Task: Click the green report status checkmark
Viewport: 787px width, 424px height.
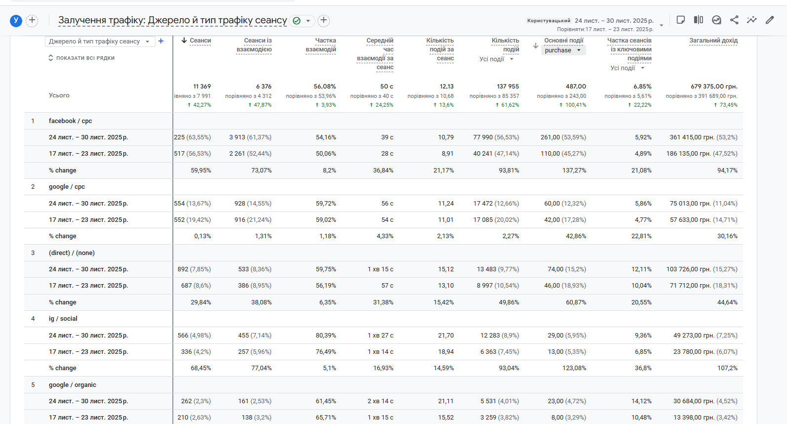Action: [297, 21]
